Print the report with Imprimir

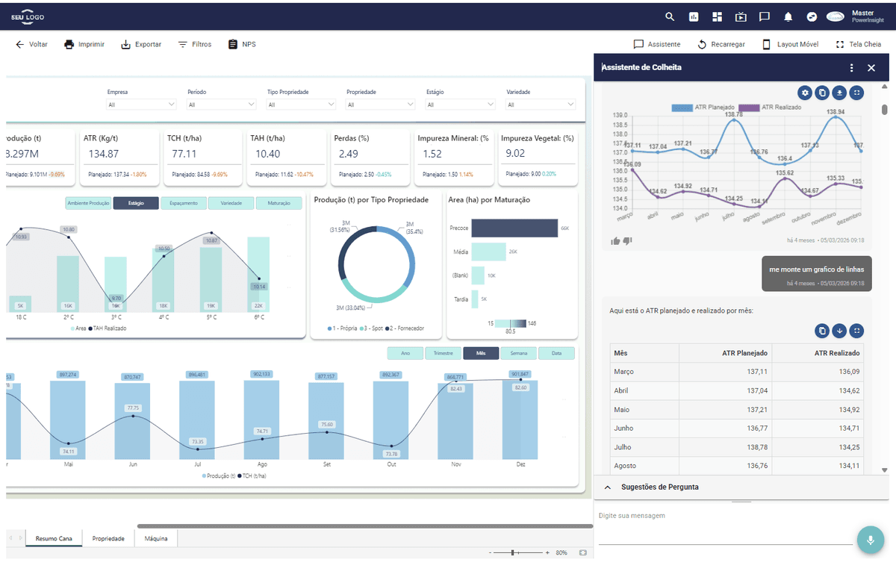[x=84, y=44]
